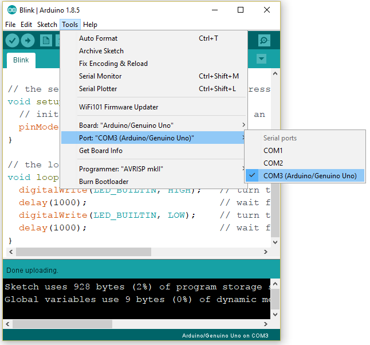Click the Upload arrow toolbar icon
The width and height of the screenshot is (370, 345).
tap(28, 40)
